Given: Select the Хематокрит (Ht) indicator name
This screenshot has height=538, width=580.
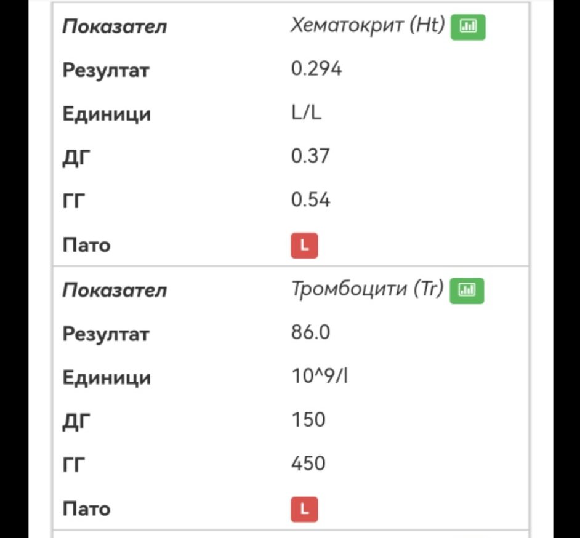Looking at the screenshot, I should (x=367, y=26).
